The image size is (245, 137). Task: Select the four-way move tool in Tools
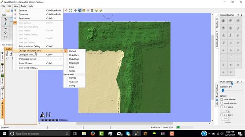[5, 33]
